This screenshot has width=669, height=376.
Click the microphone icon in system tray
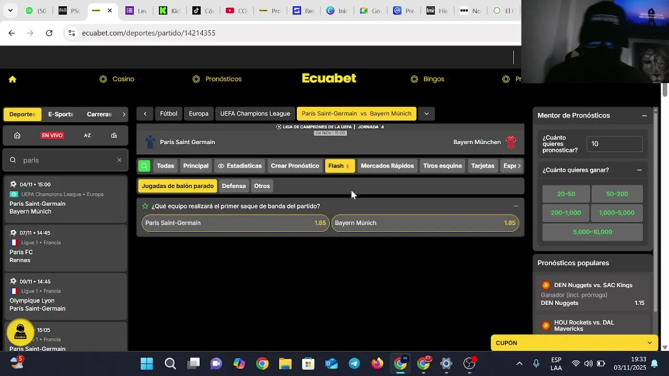[536, 363]
